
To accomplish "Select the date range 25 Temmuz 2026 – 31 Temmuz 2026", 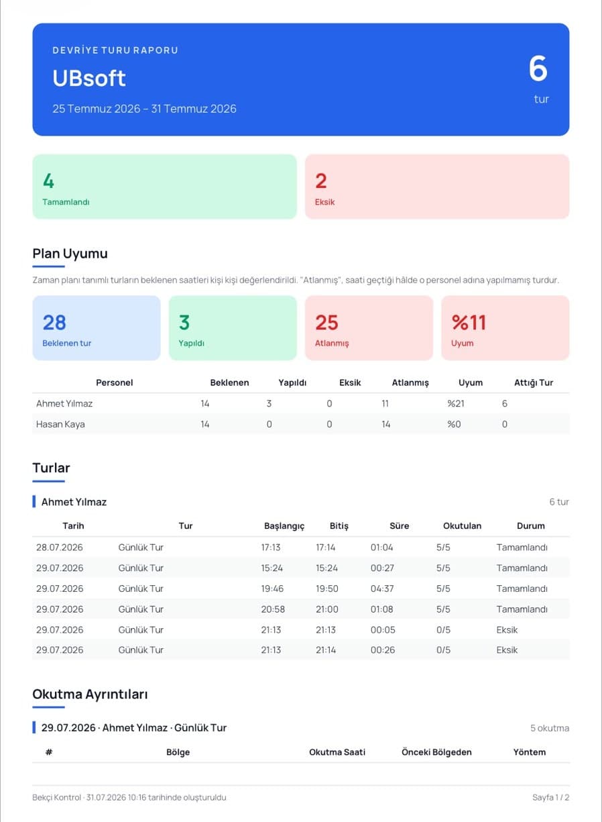I will [x=144, y=109].
